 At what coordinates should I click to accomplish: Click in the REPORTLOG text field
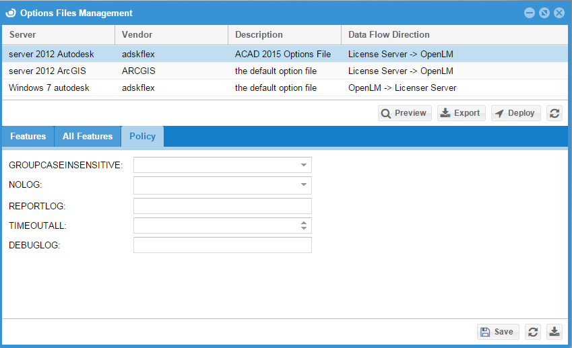point(222,206)
